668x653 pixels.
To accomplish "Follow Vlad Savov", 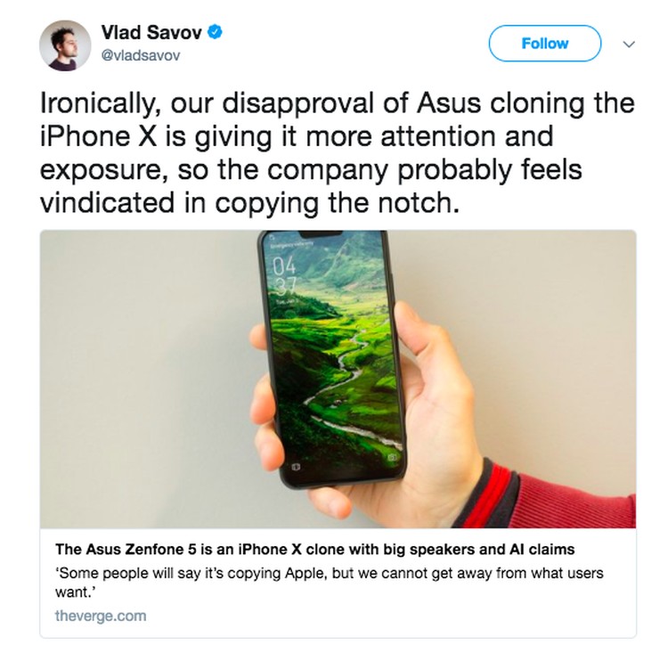I will (x=545, y=44).
